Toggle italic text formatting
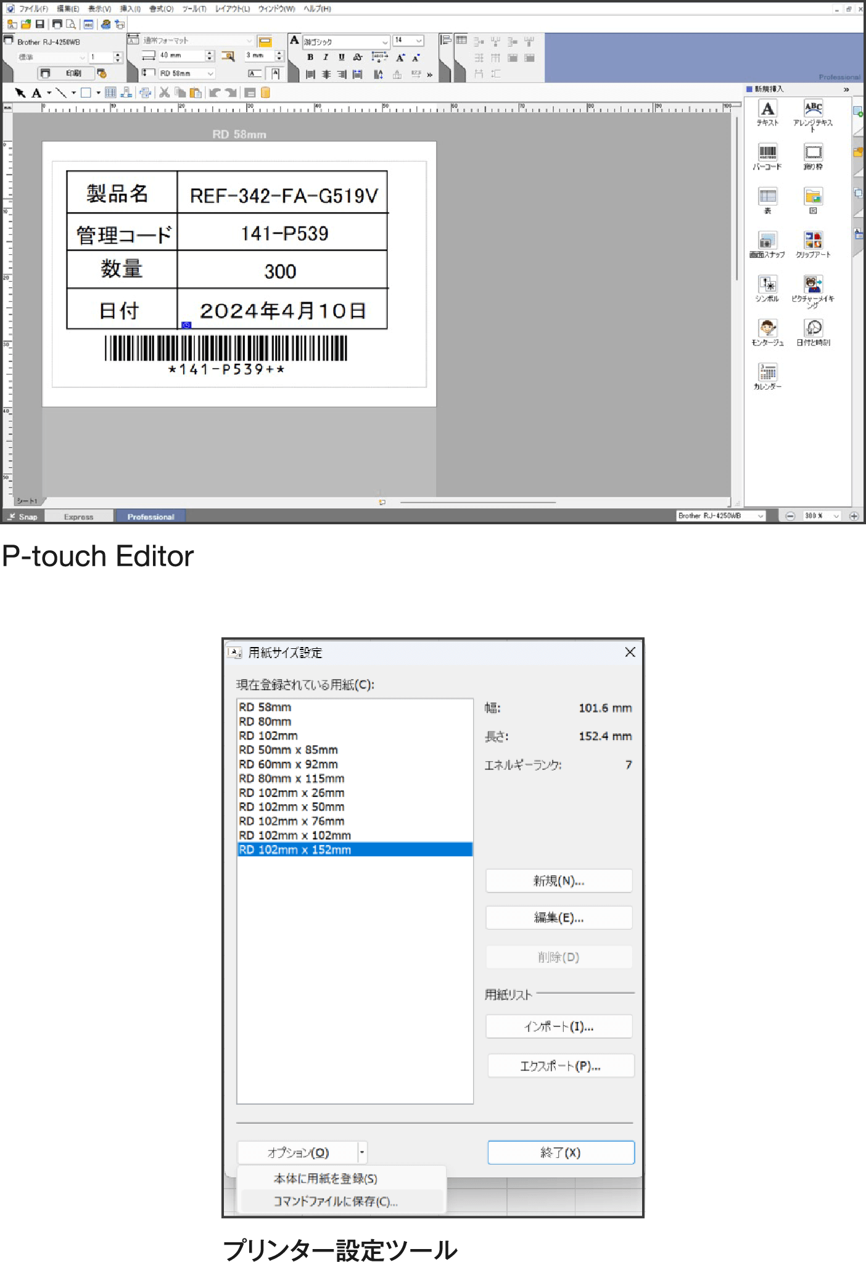This screenshot has width=866, height=1262. [x=326, y=57]
